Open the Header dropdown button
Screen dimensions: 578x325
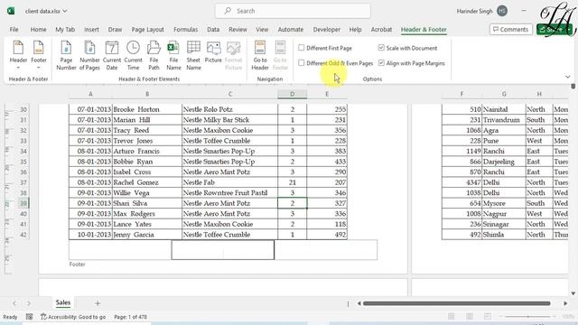18,55
